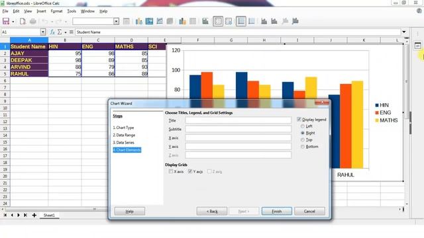
Task: Click next sheet navigation arrow
Action: (x=19, y=215)
